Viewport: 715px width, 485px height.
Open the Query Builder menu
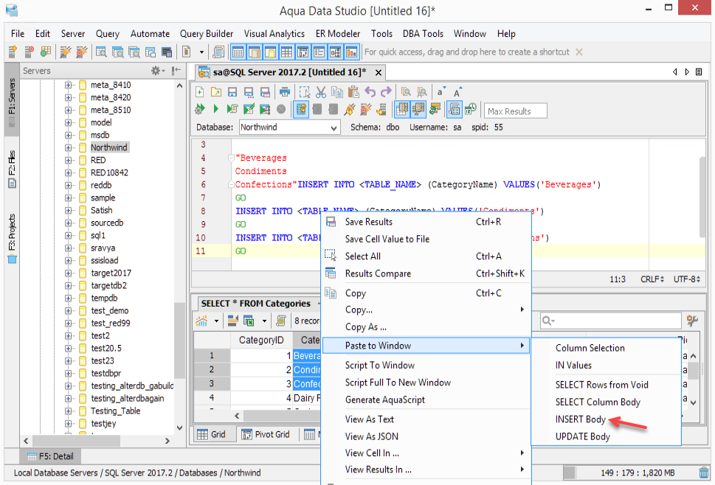click(207, 34)
